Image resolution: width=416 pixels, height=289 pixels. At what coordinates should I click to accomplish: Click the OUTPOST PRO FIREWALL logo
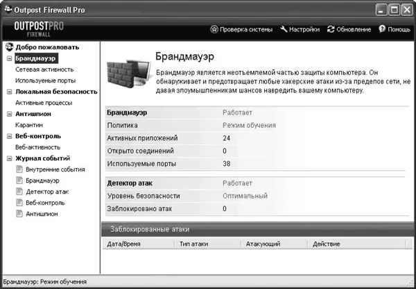pyautogui.click(x=39, y=29)
